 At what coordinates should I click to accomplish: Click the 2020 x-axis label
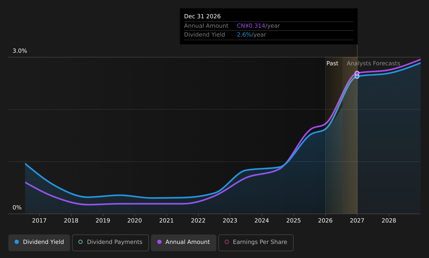pyautogui.click(x=135, y=221)
